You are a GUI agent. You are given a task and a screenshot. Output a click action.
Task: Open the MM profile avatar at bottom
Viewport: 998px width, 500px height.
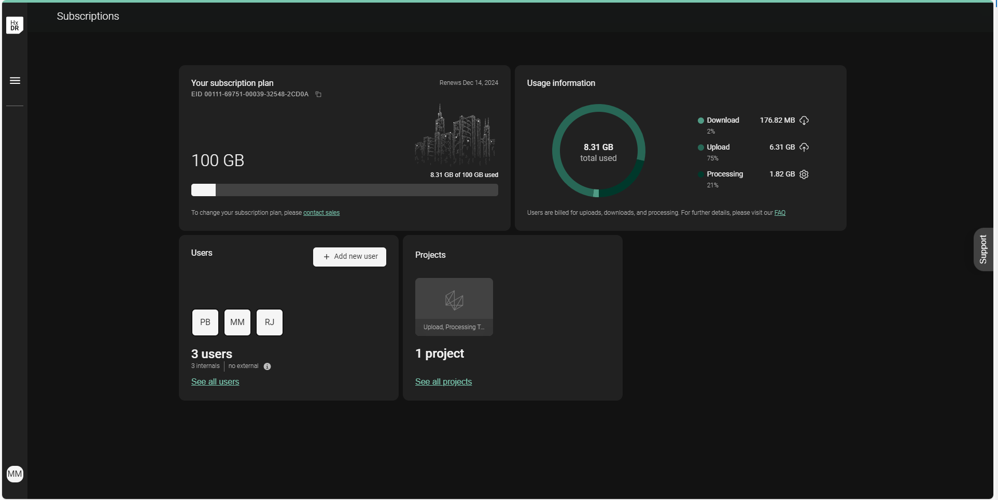tap(15, 474)
